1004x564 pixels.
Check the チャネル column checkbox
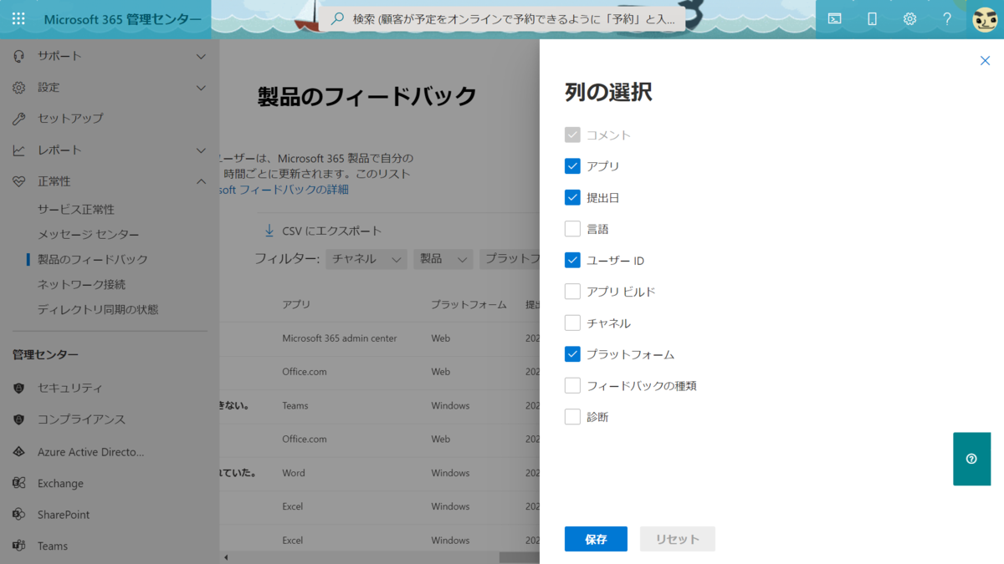coord(572,323)
